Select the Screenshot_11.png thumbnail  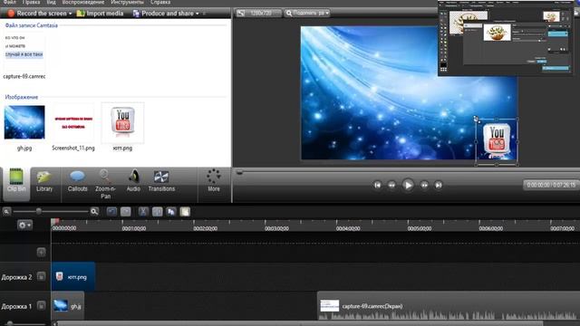pyautogui.click(x=73, y=123)
